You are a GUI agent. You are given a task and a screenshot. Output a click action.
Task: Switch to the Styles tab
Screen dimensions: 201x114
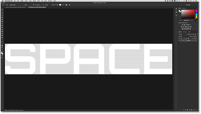tap(192, 20)
